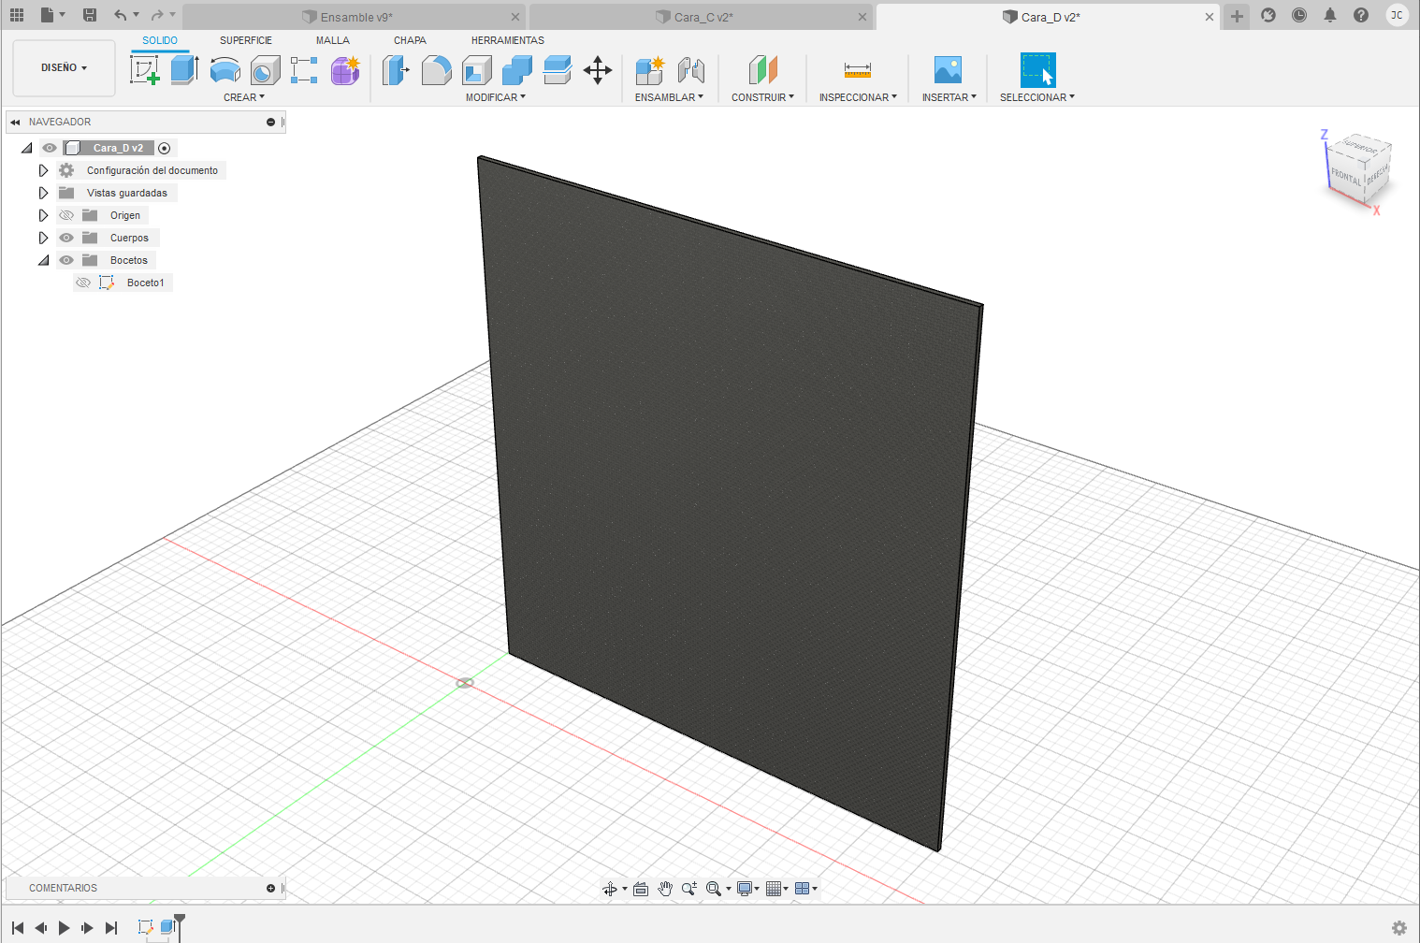Select the Move/Copy arrows tool

tap(598, 70)
